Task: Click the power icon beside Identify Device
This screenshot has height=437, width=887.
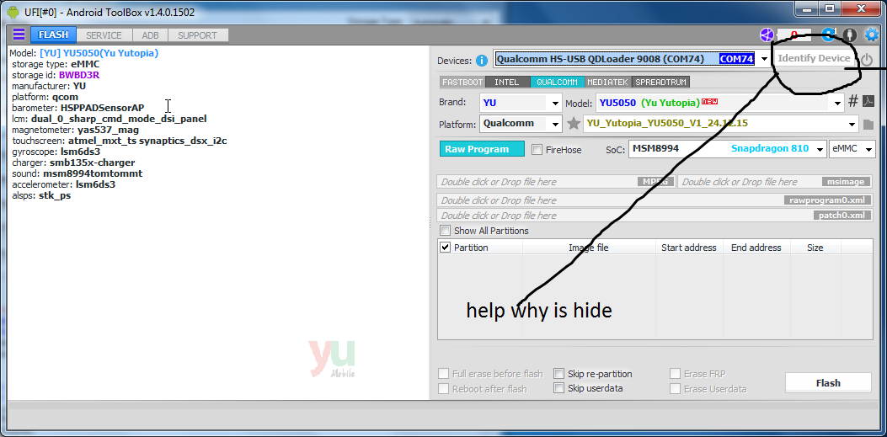Action: click(x=867, y=59)
